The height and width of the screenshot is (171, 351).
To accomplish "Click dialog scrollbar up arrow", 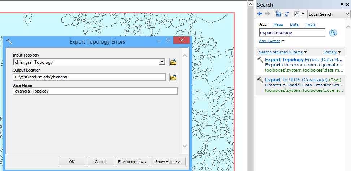I will 185,55.
